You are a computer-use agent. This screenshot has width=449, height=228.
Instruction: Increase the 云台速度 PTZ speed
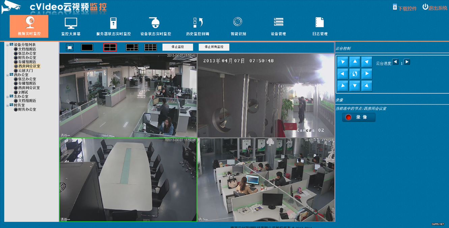pos(407,62)
